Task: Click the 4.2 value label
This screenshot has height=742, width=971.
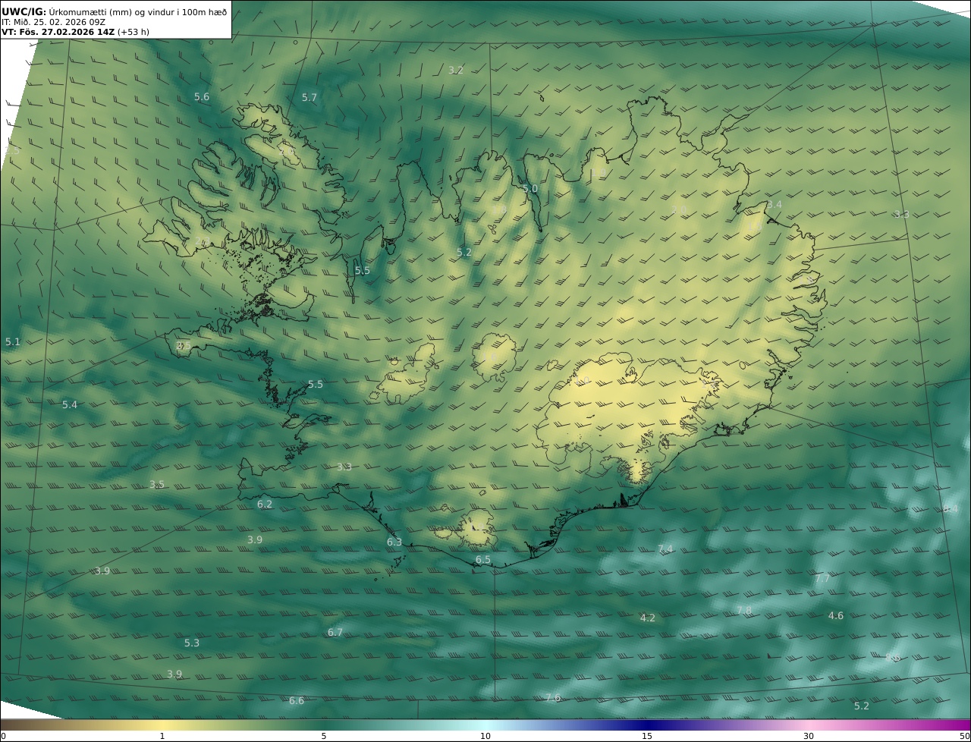Action: click(648, 618)
